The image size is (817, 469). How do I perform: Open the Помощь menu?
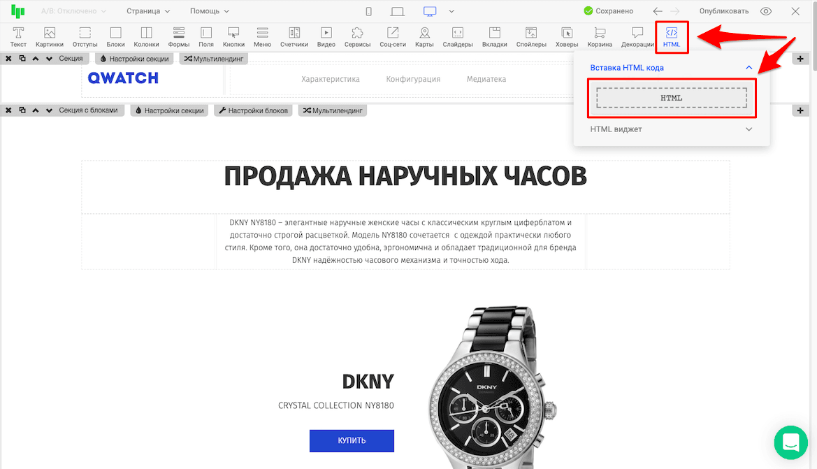click(x=210, y=11)
